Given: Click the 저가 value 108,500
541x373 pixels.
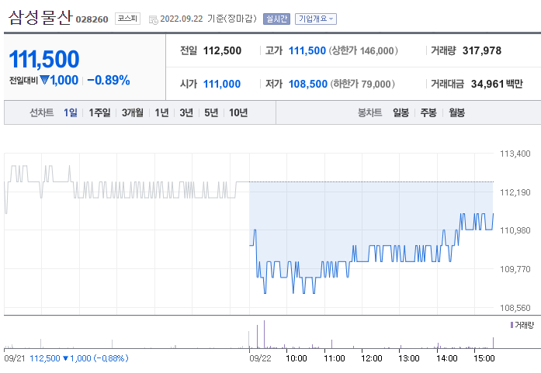Looking at the screenshot, I should click(308, 84).
